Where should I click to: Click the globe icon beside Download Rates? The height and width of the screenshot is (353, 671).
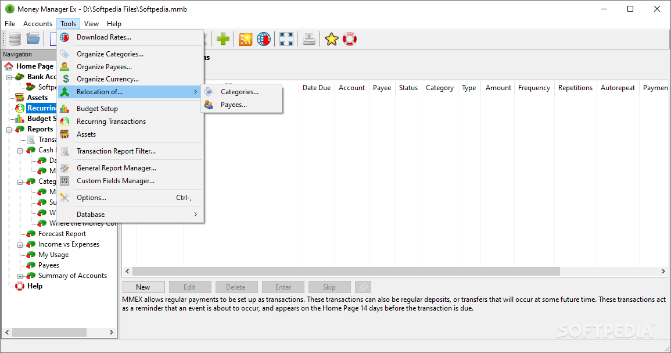[64, 37]
